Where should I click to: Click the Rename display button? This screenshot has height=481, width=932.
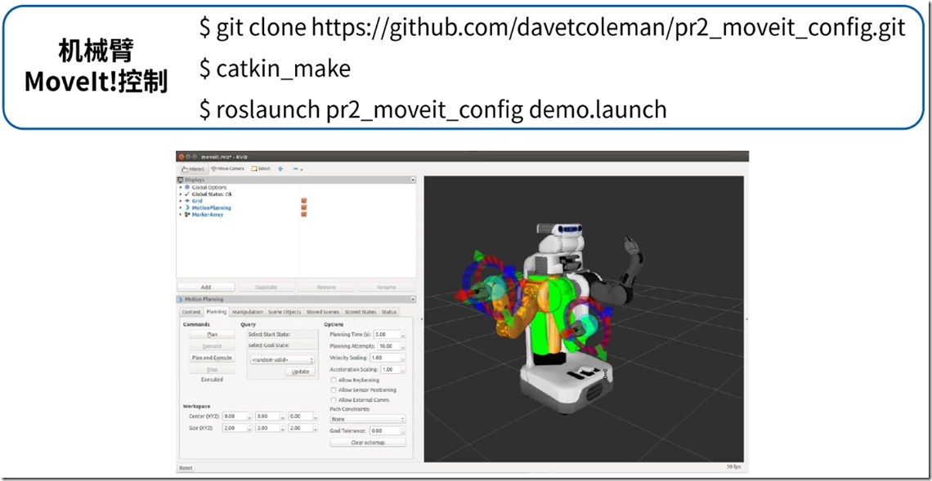(387, 287)
